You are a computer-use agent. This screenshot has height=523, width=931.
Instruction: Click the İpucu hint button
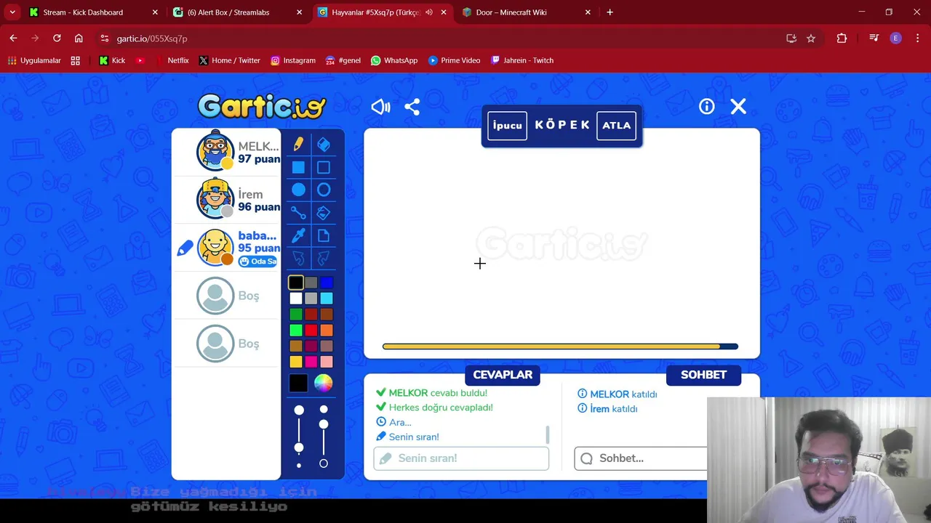click(x=507, y=126)
